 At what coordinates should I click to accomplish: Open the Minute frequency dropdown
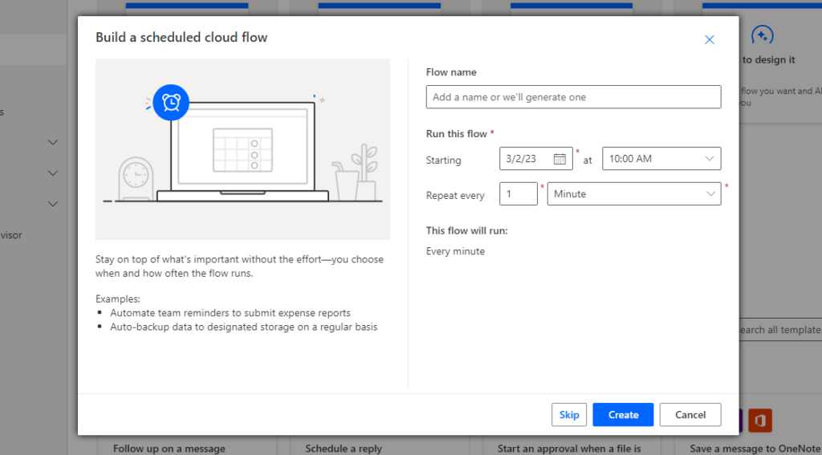(634, 194)
